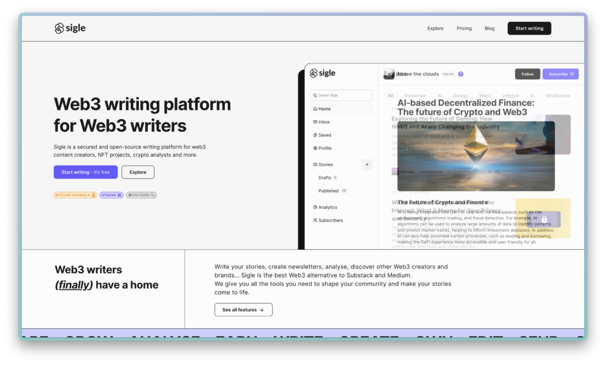The width and height of the screenshot is (606, 365).
Task: Open the Blog link in the top navigation
Action: [489, 28]
